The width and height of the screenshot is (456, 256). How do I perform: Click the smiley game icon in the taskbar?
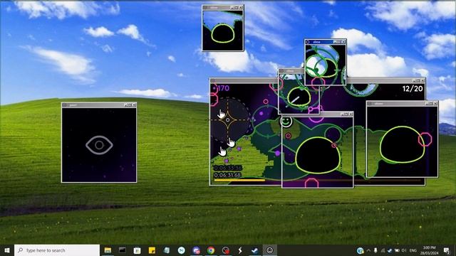269,250
